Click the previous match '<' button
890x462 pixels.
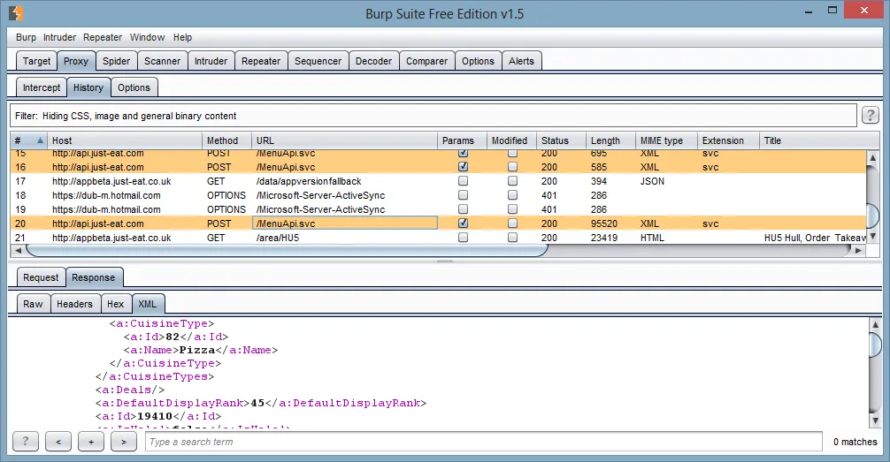(x=58, y=441)
